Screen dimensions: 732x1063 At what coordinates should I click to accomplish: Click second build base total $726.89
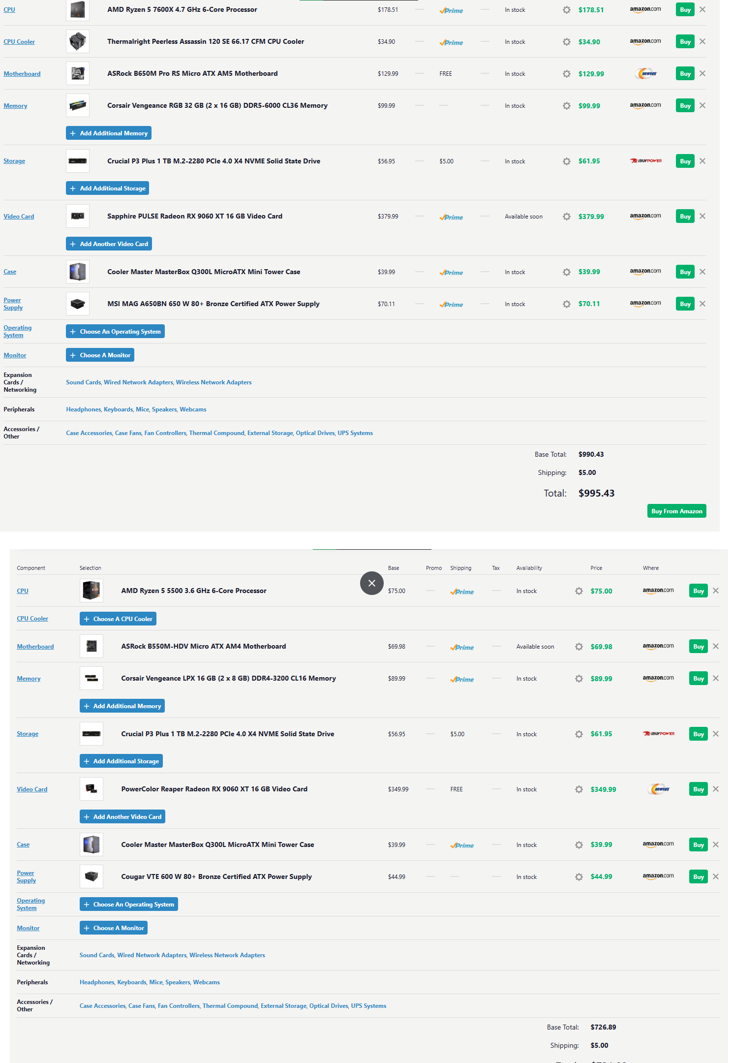coord(604,1027)
